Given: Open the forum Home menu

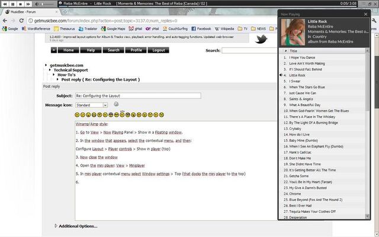Looking at the screenshot, I should click(69, 50).
